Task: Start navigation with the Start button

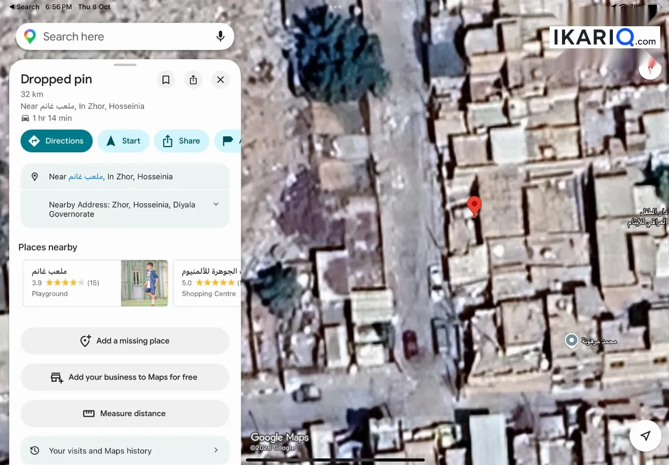Action: [124, 141]
